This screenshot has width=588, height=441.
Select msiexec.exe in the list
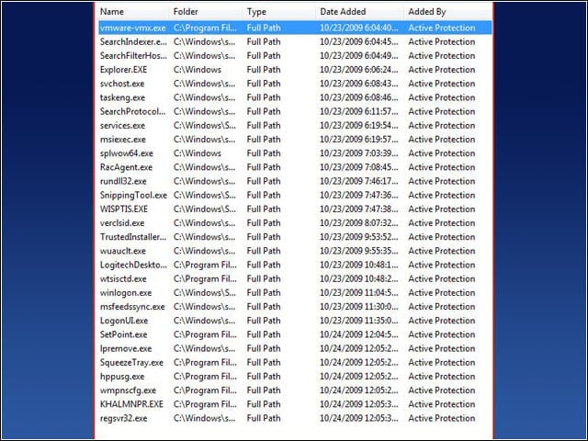tap(295, 139)
